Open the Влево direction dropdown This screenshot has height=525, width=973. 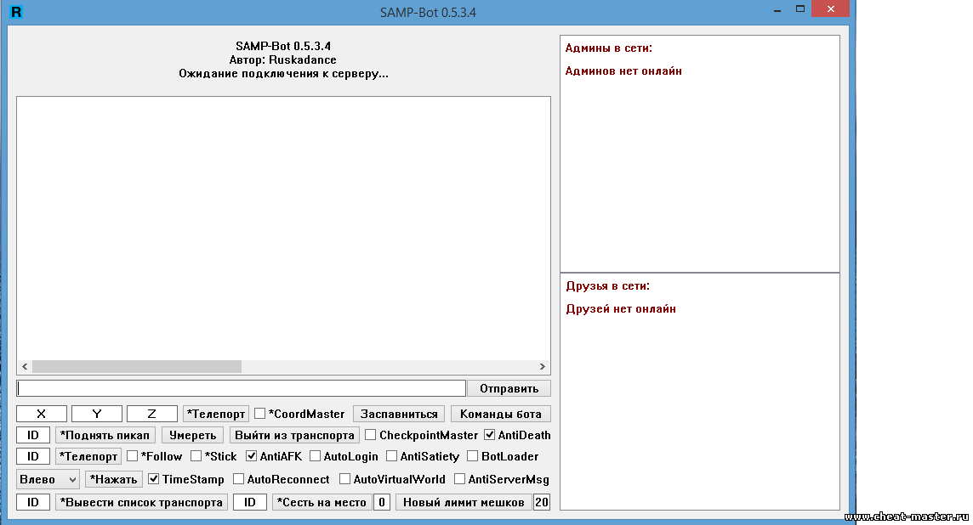(x=48, y=479)
